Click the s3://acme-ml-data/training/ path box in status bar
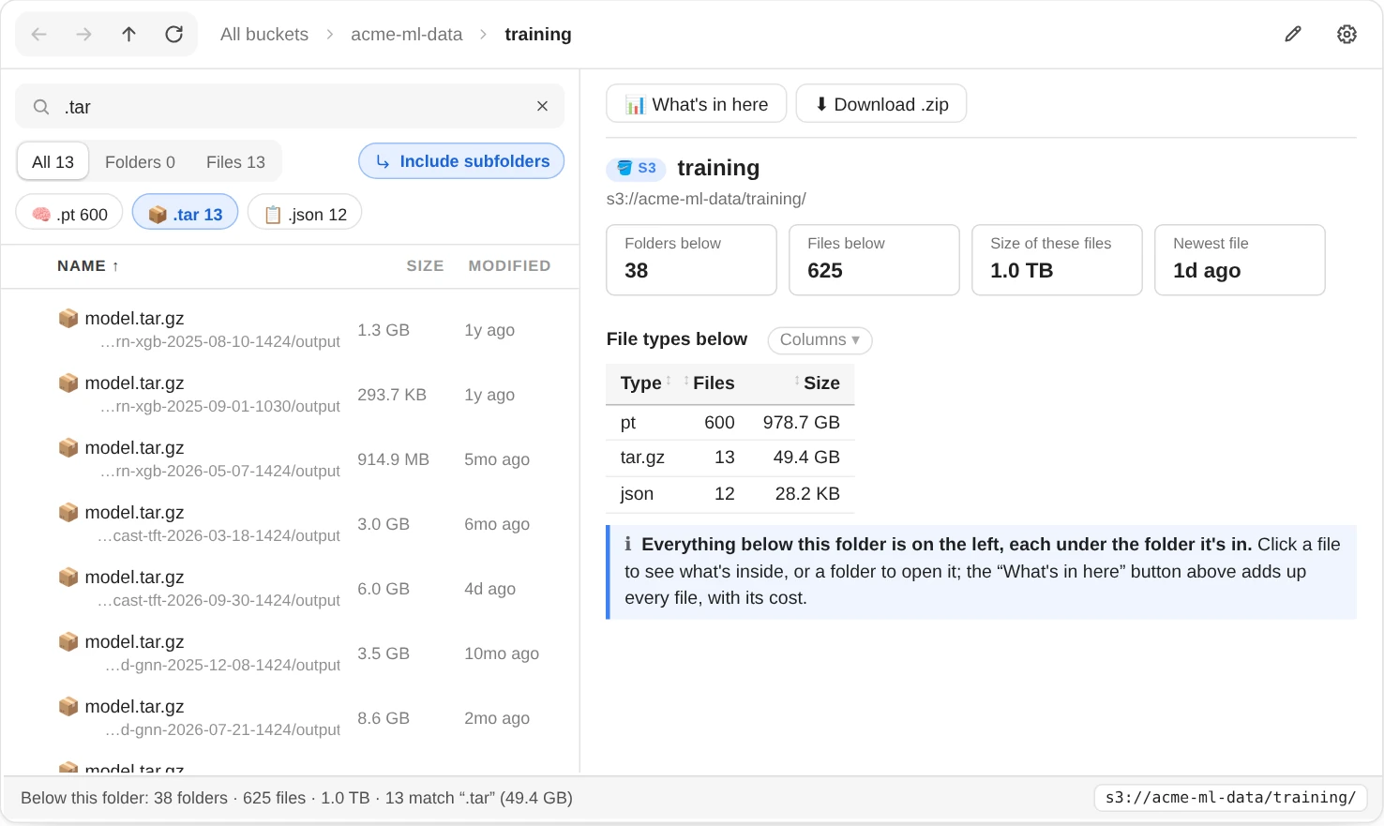The image size is (1384, 826). coord(1230,798)
